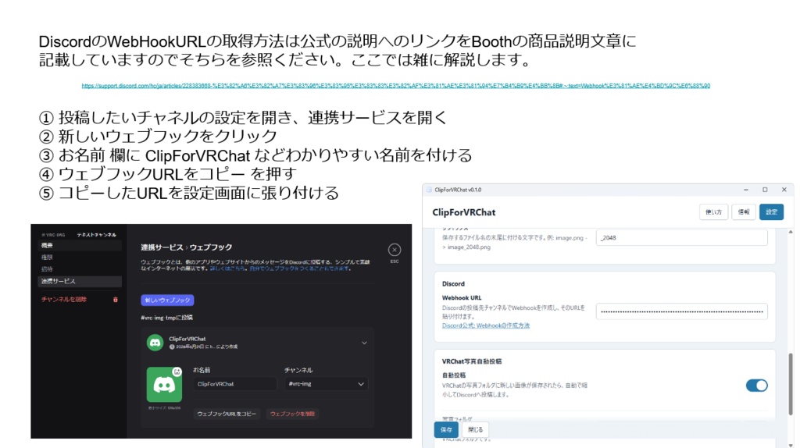Click the お名前 field containing ClipForVRChat
The image size is (800, 448).
point(234,384)
